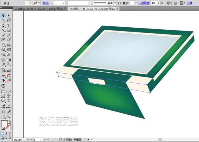Select the Magic Wand tool
The width and height of the screenshot is (199, 142).
(3, 20)
